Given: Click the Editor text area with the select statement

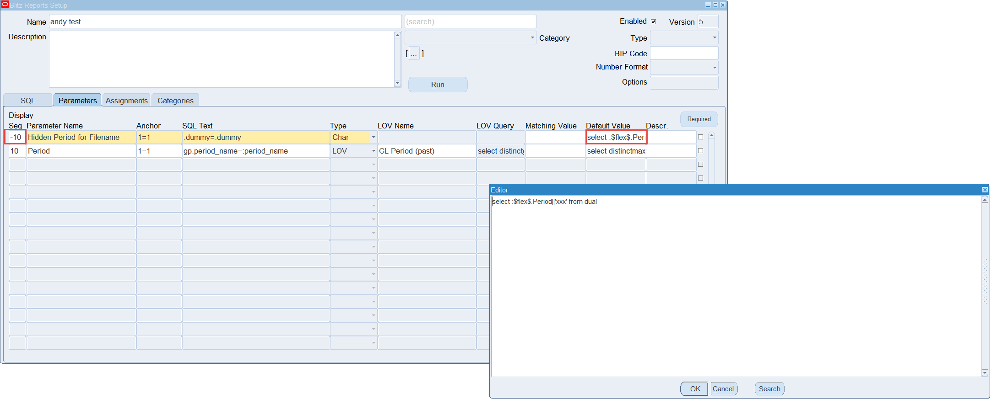Looking at the screenshot, I should point(736,286).
